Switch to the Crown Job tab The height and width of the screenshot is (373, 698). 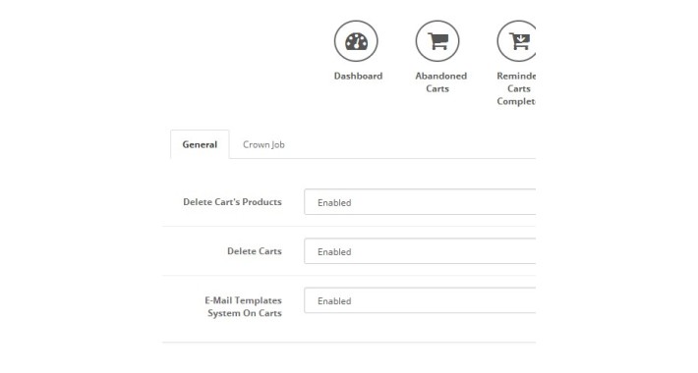[x=263, y=144]
